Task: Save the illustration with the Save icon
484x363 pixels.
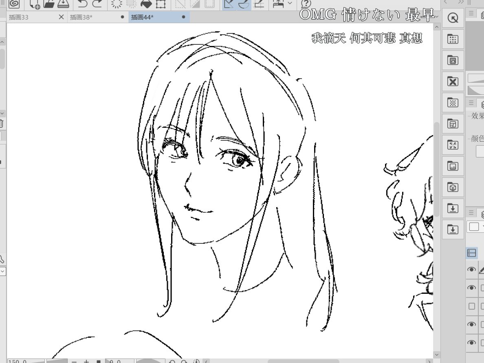Action: tap(63, 4)
